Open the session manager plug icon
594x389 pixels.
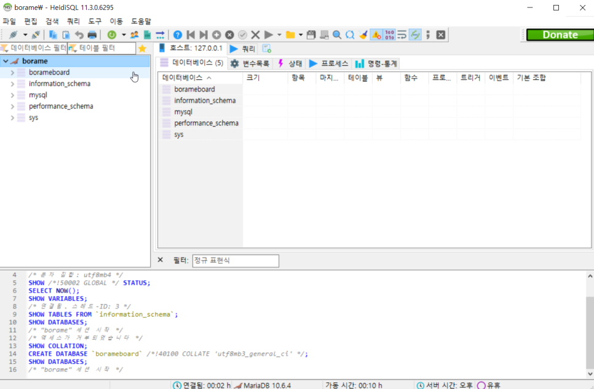(x=14, y=35)
